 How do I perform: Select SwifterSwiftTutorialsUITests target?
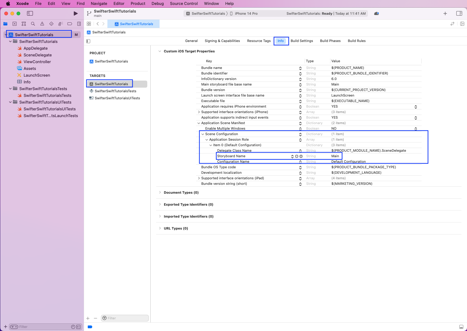117,98
